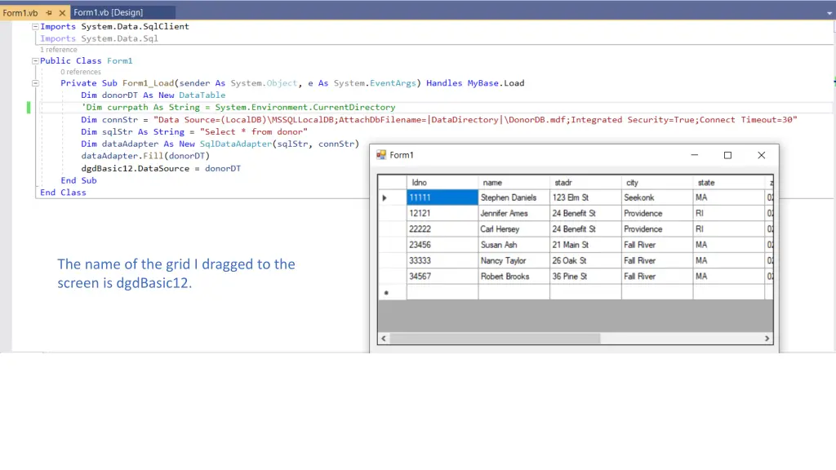
Task: Click the name column header
Action: [x=514, y=182]
